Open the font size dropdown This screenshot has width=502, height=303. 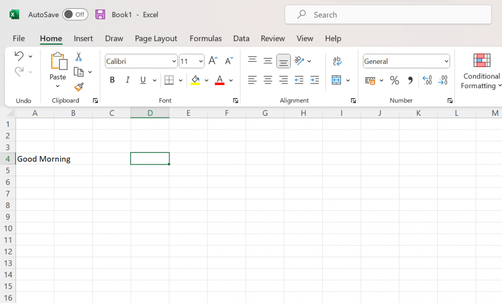point(201,61)
